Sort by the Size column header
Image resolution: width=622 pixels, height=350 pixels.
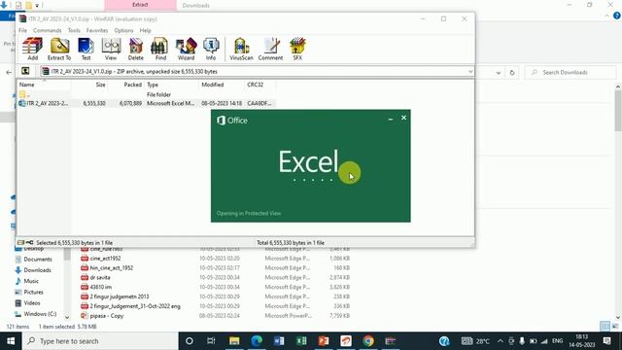(x=89, y=85)
